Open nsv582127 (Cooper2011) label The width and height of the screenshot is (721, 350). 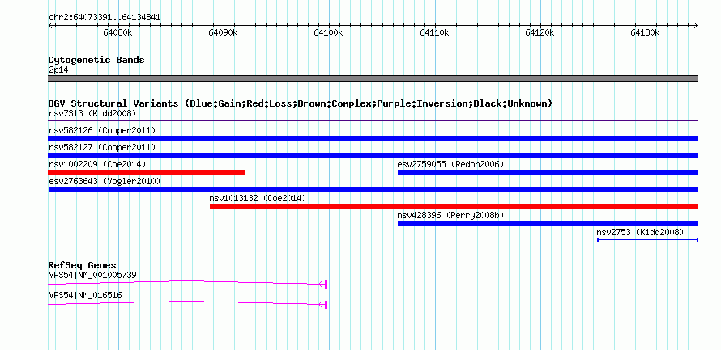[x=102, y=147]
